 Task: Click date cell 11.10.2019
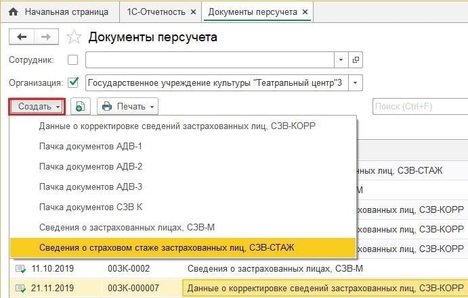coord(53,269)
